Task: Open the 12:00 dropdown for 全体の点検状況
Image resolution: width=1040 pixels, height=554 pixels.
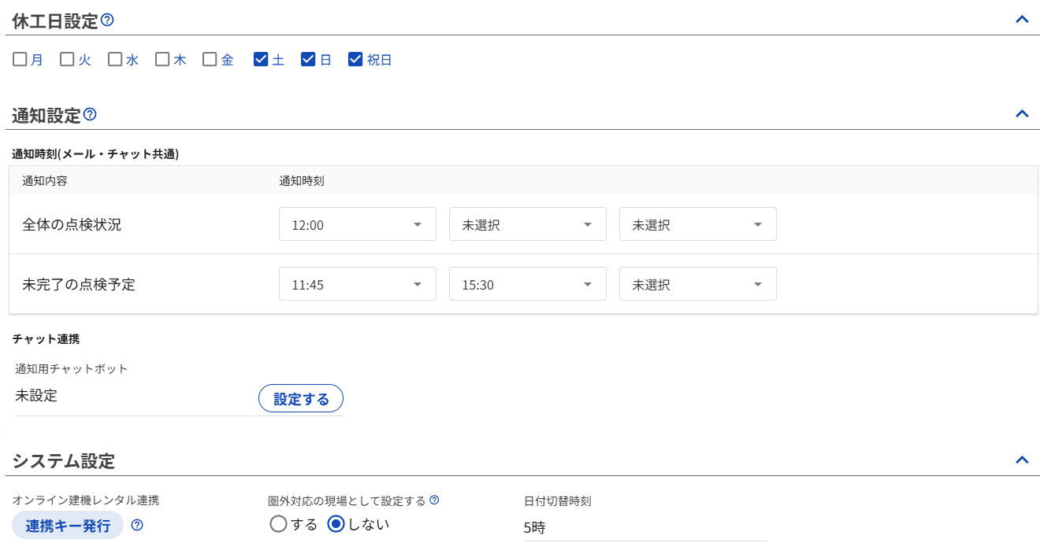Action: tap(357, 224)
